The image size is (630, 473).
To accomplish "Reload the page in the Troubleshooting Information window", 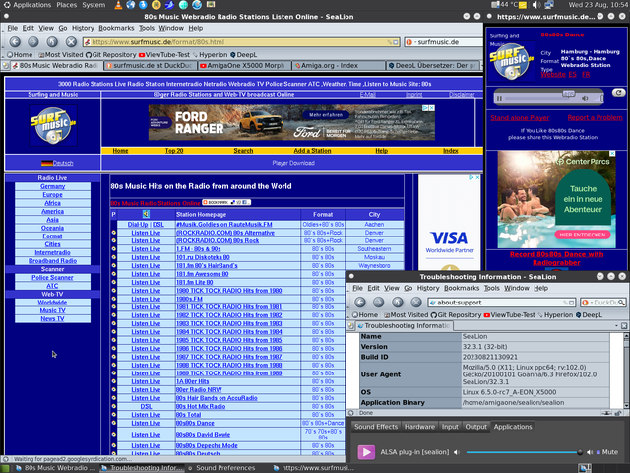I will pyautogui.click(x=398, y=303).
